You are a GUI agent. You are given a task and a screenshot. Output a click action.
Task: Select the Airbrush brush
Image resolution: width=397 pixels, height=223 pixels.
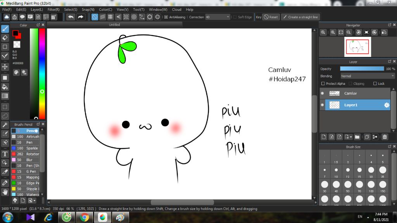coord(25,137)
